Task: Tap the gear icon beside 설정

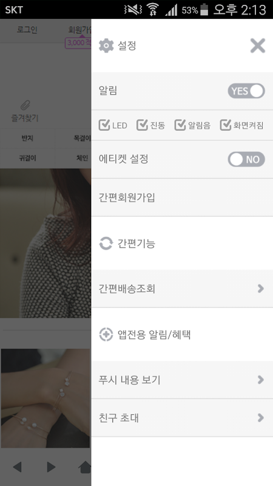Action: point(106,46)
